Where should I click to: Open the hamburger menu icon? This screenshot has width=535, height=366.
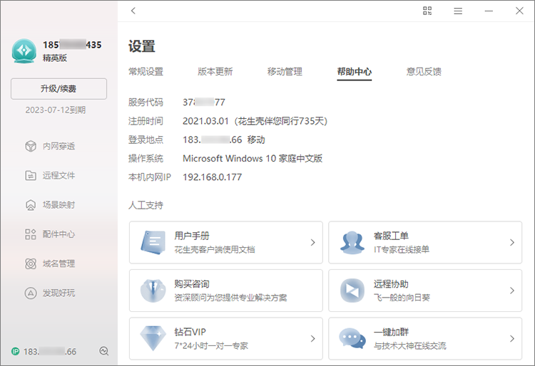coord(458,11)
